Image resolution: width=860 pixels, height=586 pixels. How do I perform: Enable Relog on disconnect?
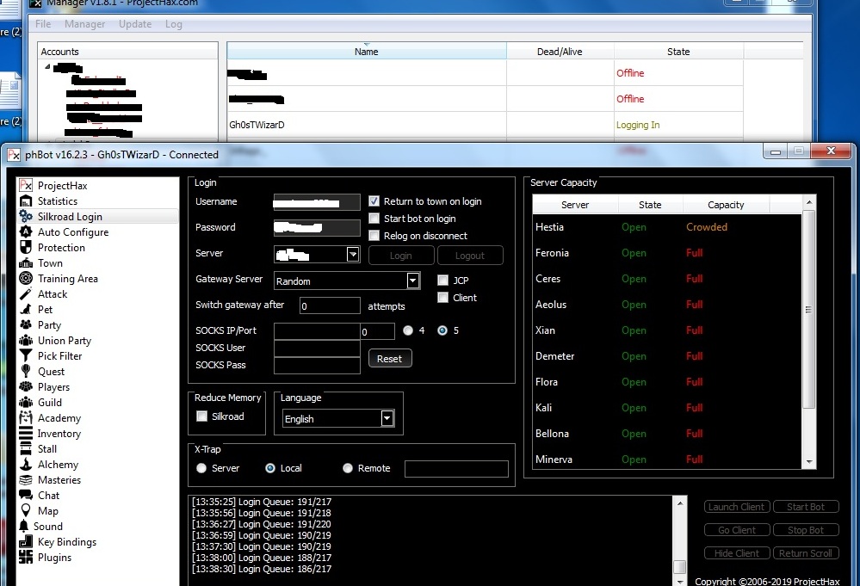click(x=374, y=235)
